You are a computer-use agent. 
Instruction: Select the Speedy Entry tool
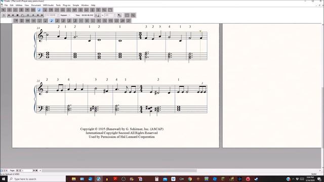[45, 10]
